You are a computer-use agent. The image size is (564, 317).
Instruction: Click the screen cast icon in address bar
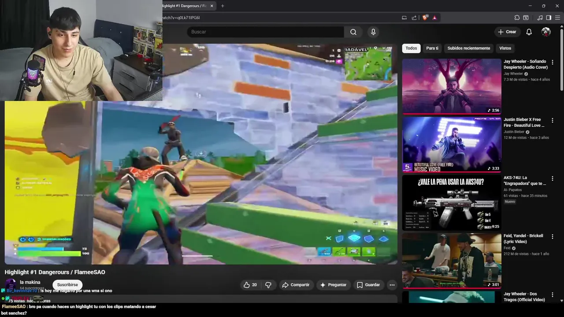(404, 18)
